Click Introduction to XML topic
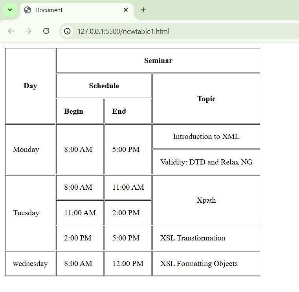This screenshot has height=292, width=299. 206,137
